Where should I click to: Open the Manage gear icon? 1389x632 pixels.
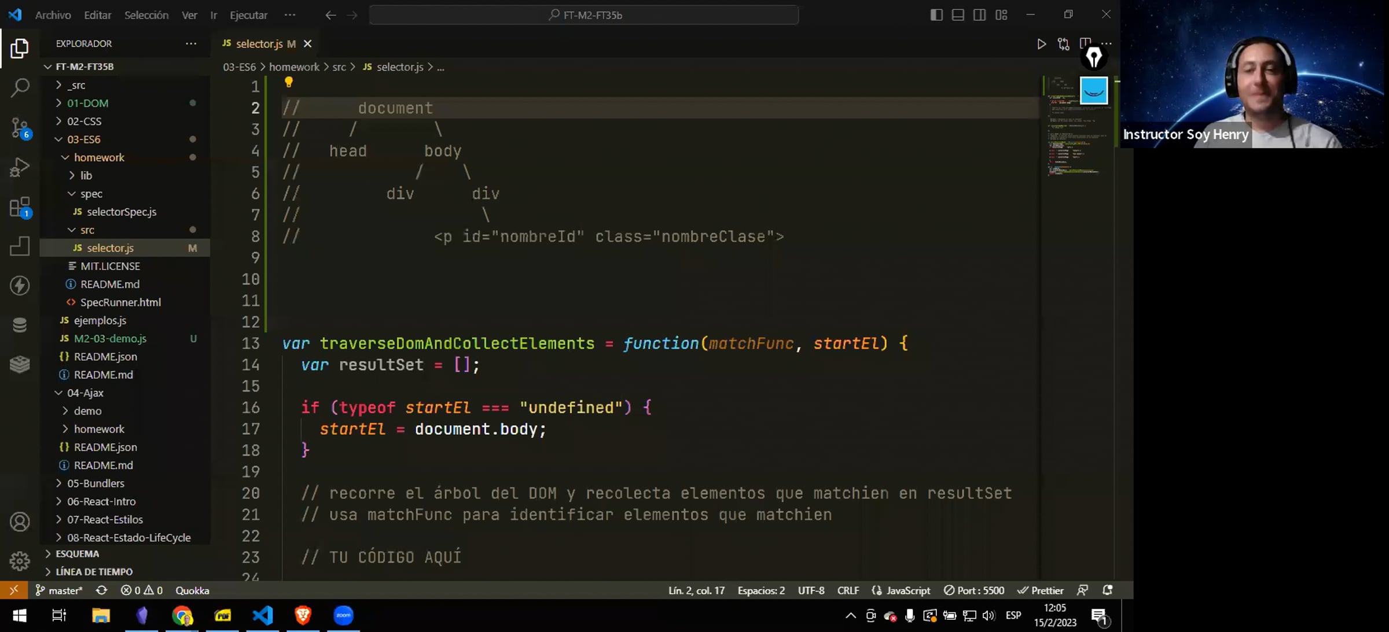[x=20, y=560]
